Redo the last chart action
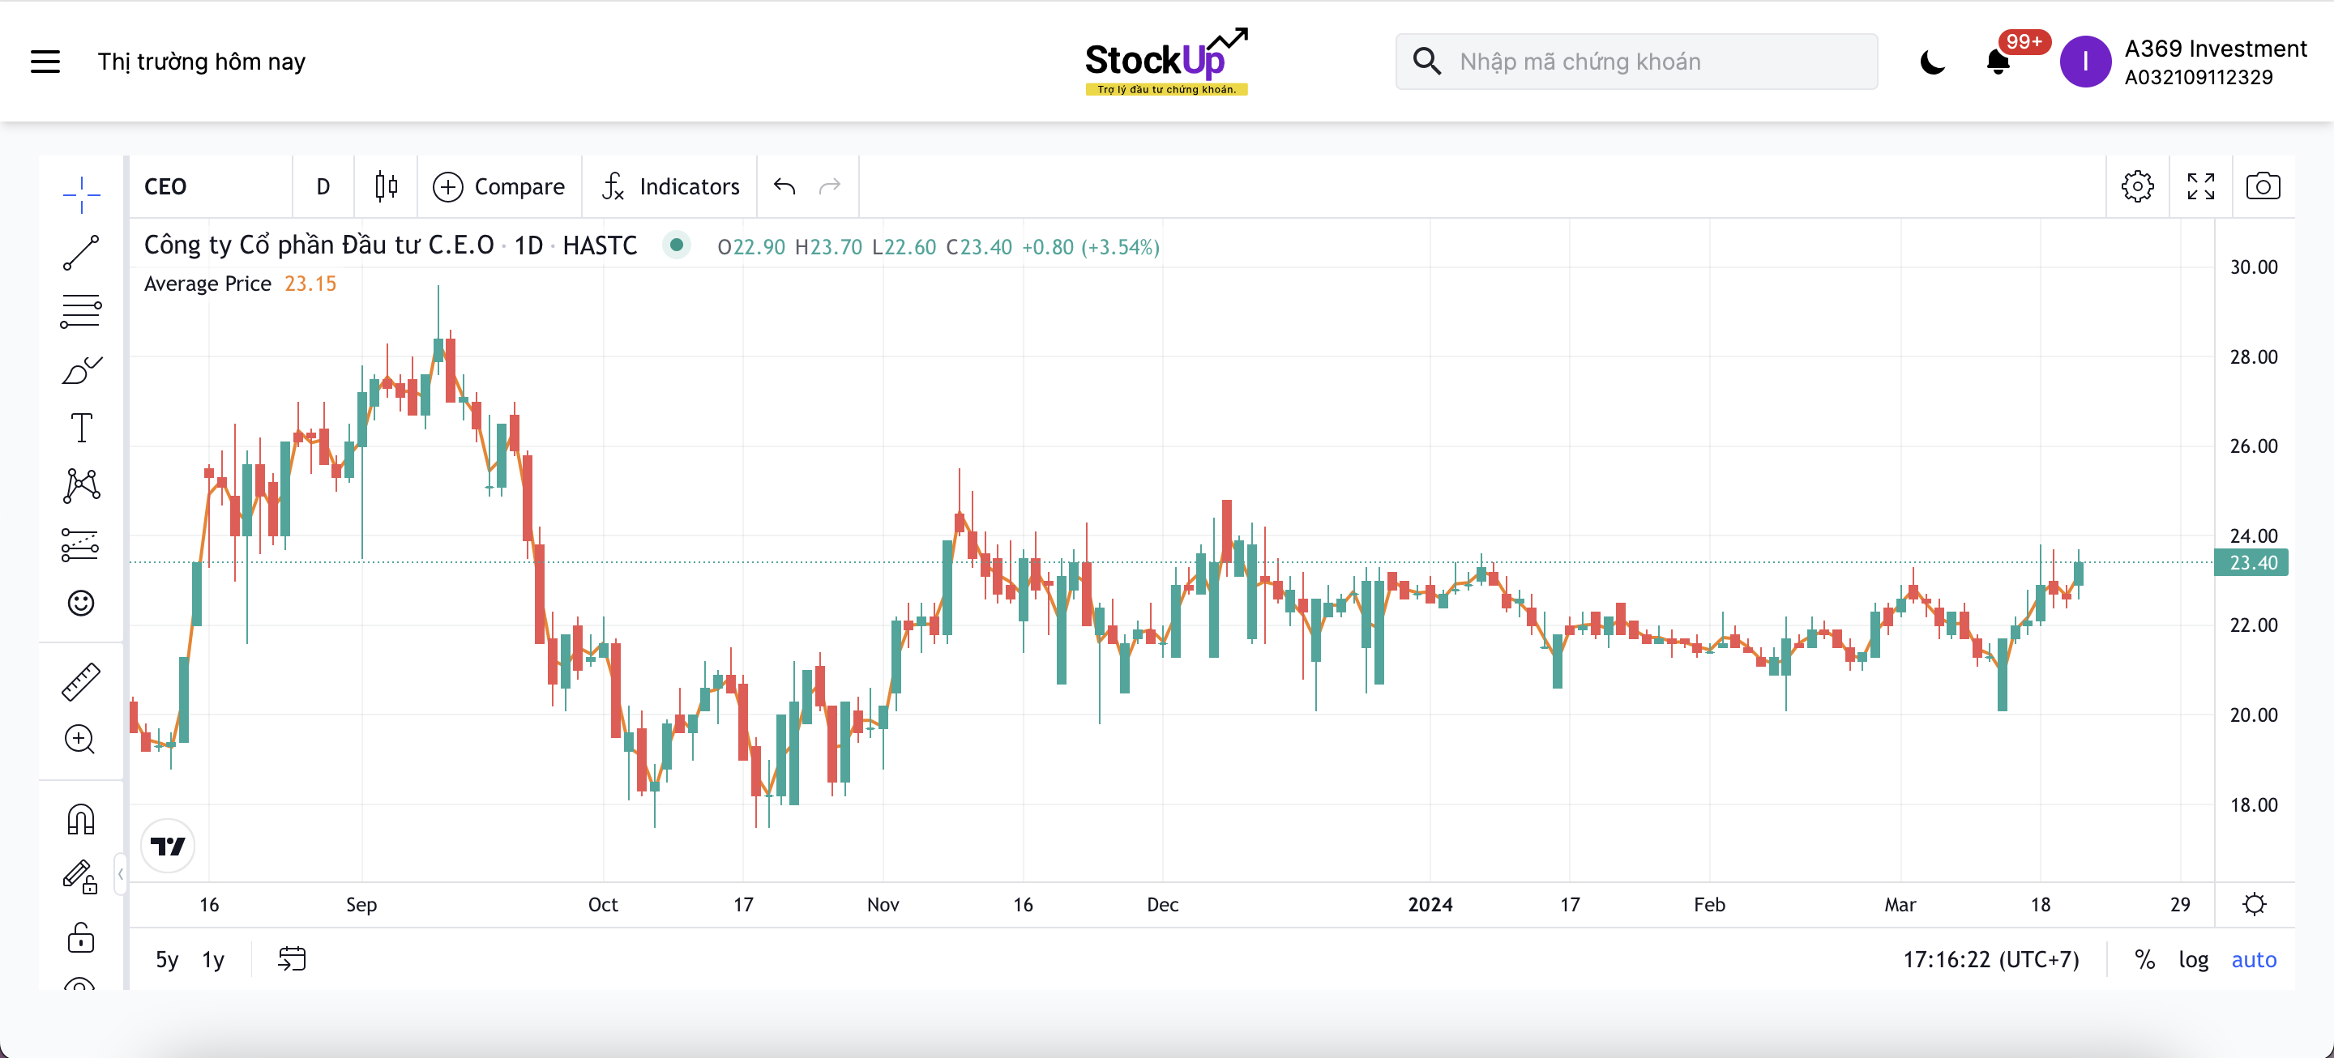 point(830,186)
